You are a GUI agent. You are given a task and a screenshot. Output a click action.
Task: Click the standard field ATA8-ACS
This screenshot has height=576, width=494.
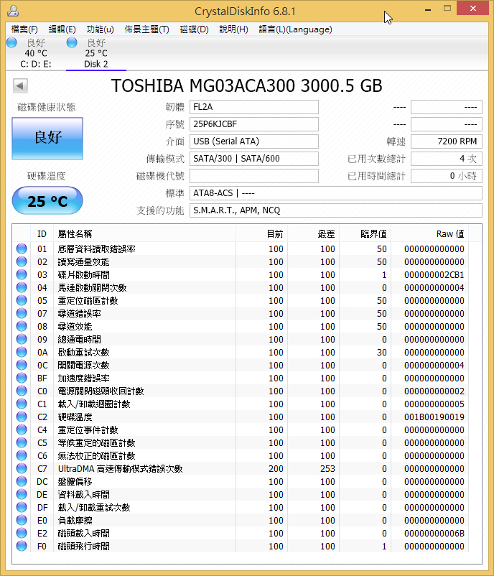pyautogui.click(x=336, y=193)
